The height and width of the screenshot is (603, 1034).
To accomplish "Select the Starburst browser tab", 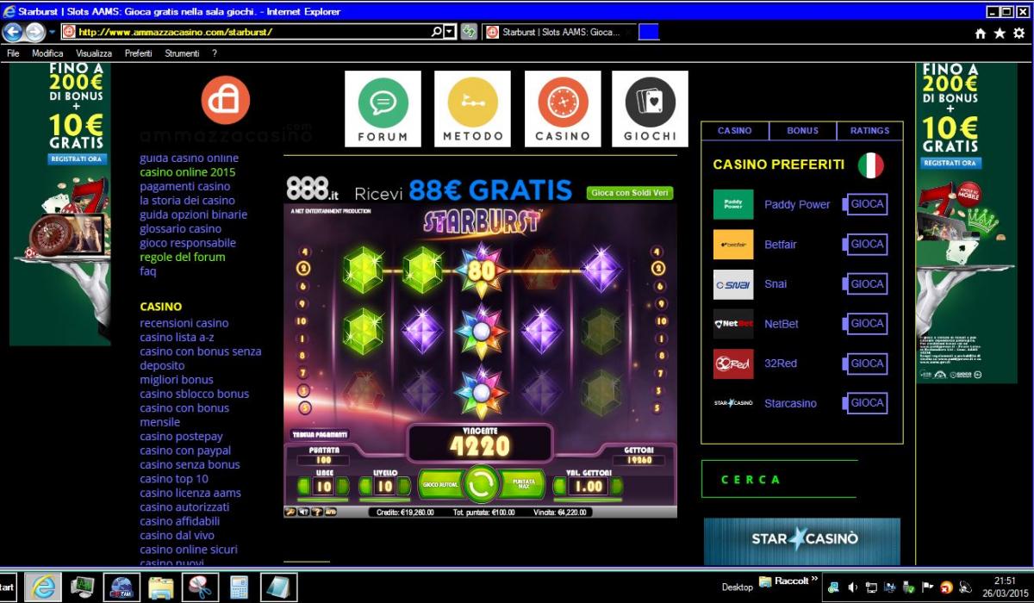I will click(x=559, y=32).
